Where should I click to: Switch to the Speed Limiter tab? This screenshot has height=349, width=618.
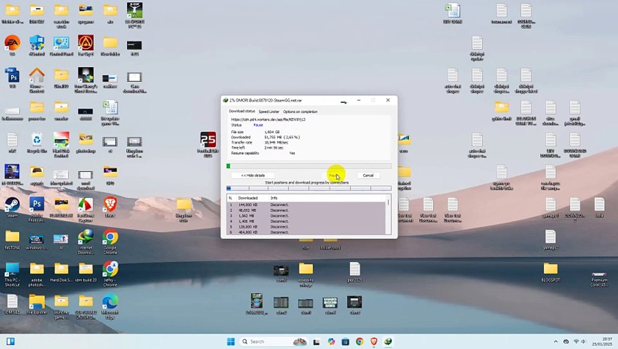pos(269,111)
